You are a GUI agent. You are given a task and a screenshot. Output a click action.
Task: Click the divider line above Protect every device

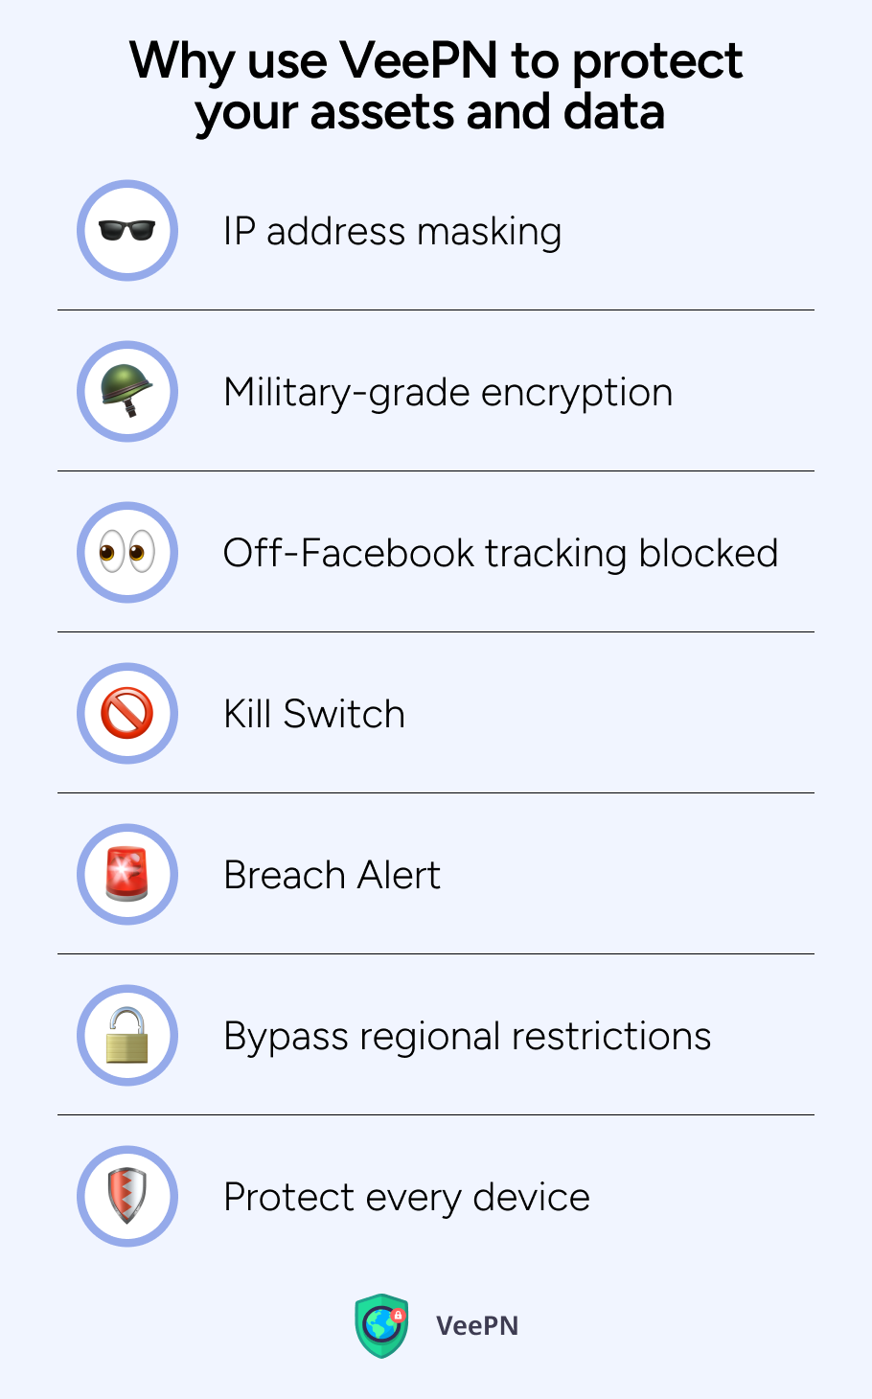pos(436,1114)
